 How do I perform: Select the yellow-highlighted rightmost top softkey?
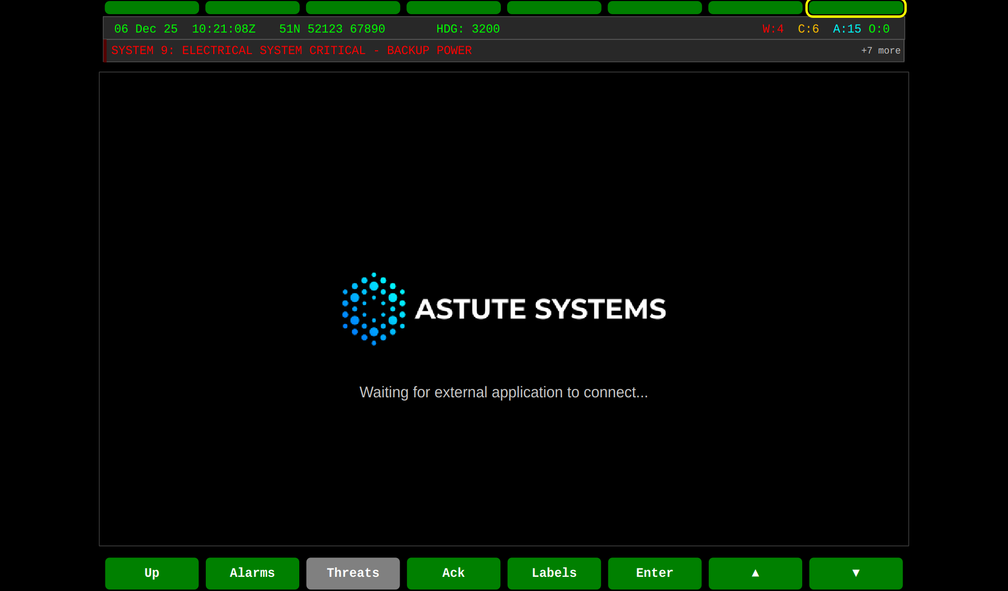coord(855,8)
